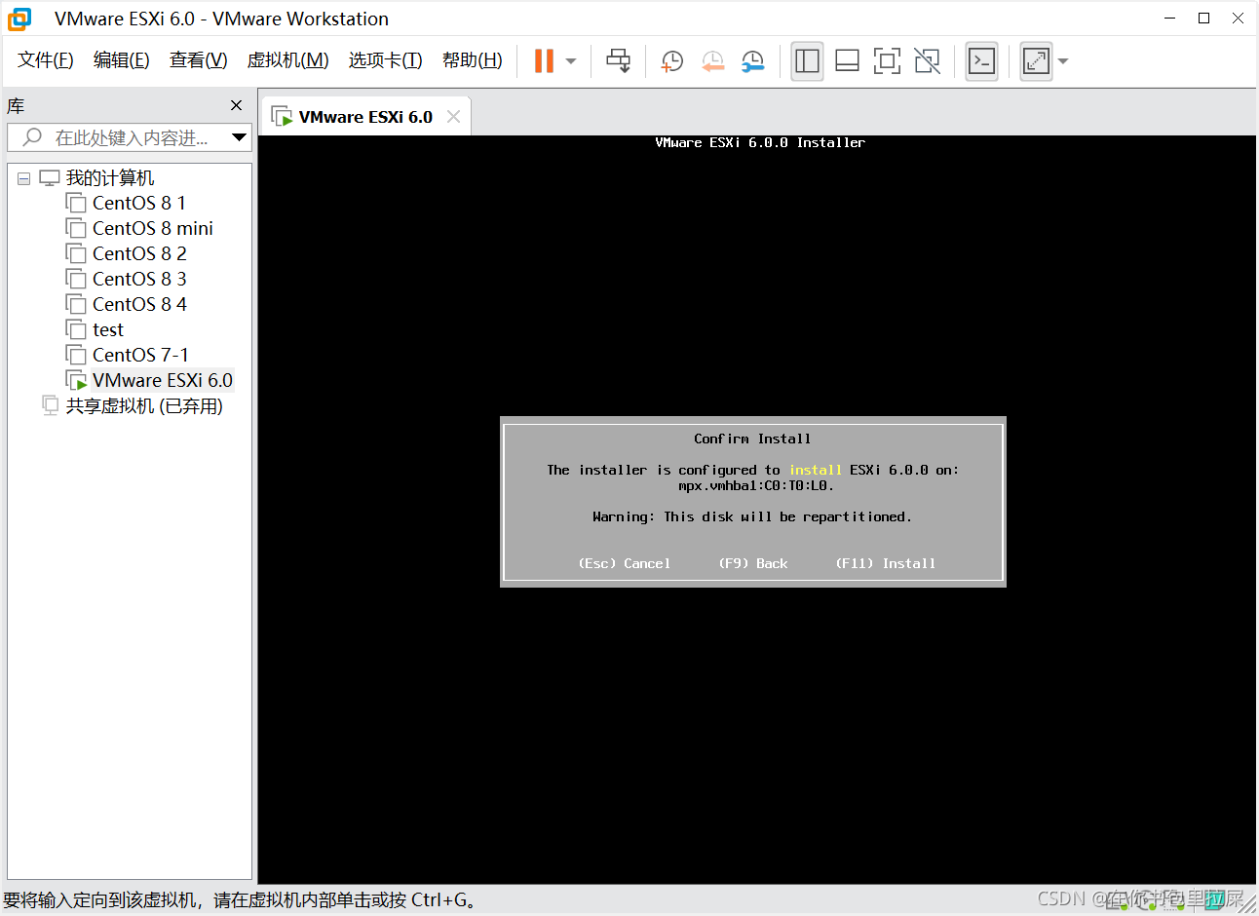The height and width of the screenshot is (916, 1259).
Task: Click the orange pause virtual machine button
Action: click(x=544, y=61)
